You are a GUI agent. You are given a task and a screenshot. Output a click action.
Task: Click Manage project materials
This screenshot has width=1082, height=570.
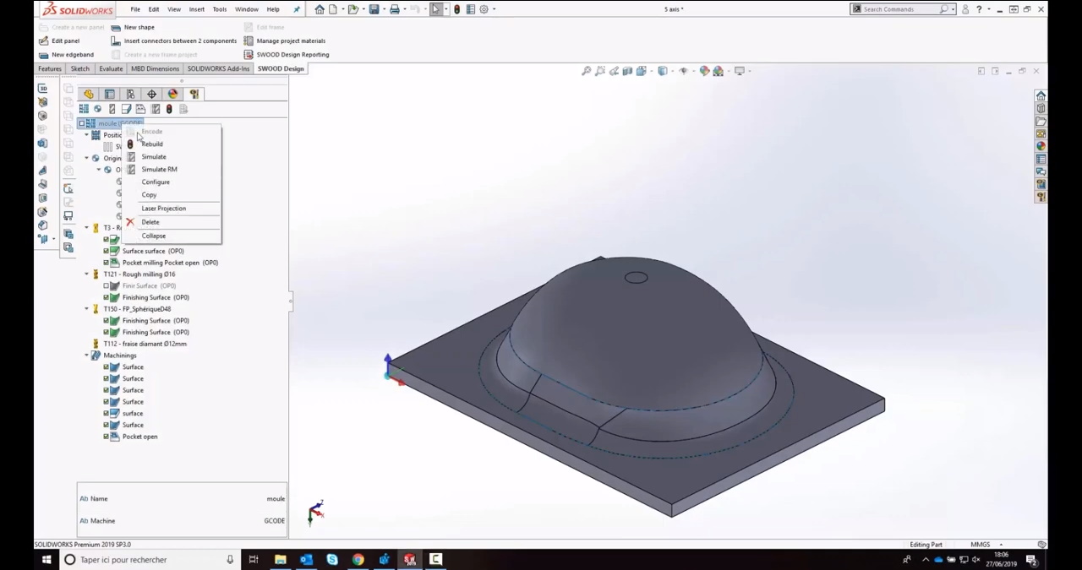point(290,41)
